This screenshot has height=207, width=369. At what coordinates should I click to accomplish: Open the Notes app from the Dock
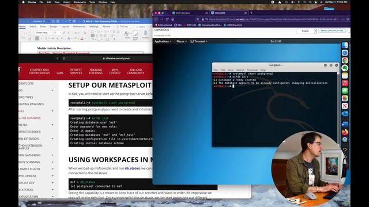[x=345, y=75]
